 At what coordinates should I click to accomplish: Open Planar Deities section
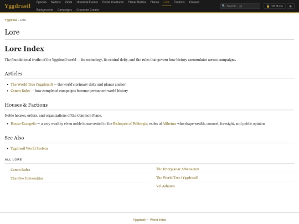point(137,2)
